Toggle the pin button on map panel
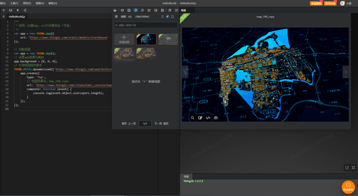Image resolution: width=358 pixels, height=196 pixels. pos(167,17)
